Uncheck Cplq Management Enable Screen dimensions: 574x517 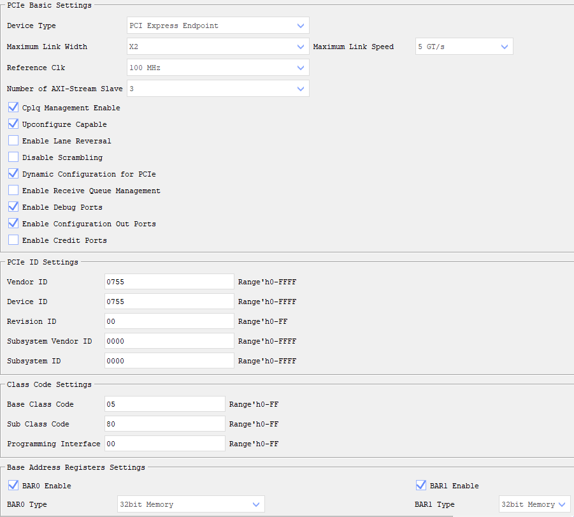point(13,107)
